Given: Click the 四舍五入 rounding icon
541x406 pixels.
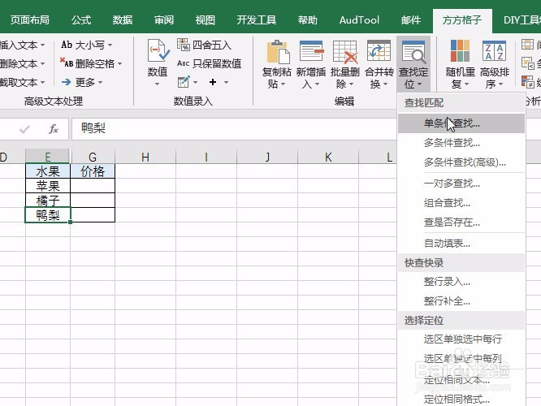Looking at the screenshot, I should pos(184,45).
